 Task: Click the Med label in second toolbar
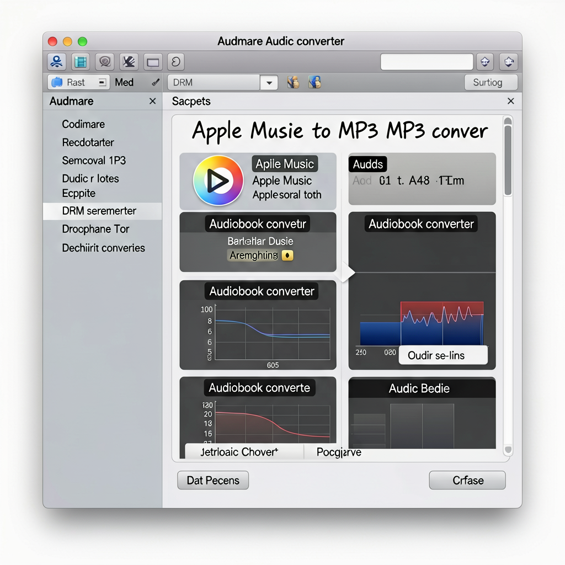[124, 82]
